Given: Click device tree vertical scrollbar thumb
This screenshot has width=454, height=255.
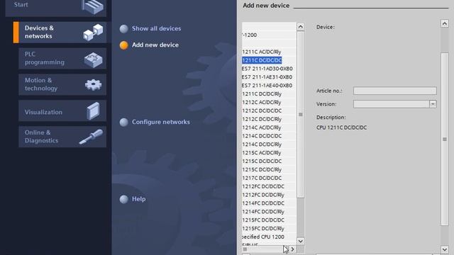Looking at the screenshot, I should click(x=301, y=115).
